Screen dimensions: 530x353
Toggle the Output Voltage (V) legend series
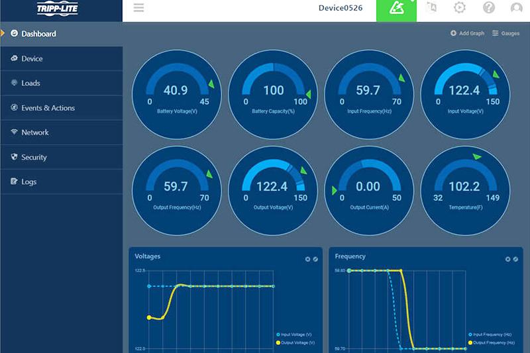(x=295, y=342)
